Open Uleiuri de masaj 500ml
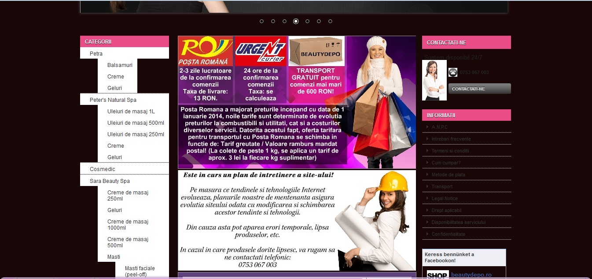This screenshot has width=592, height=279. tap(136, 123)
